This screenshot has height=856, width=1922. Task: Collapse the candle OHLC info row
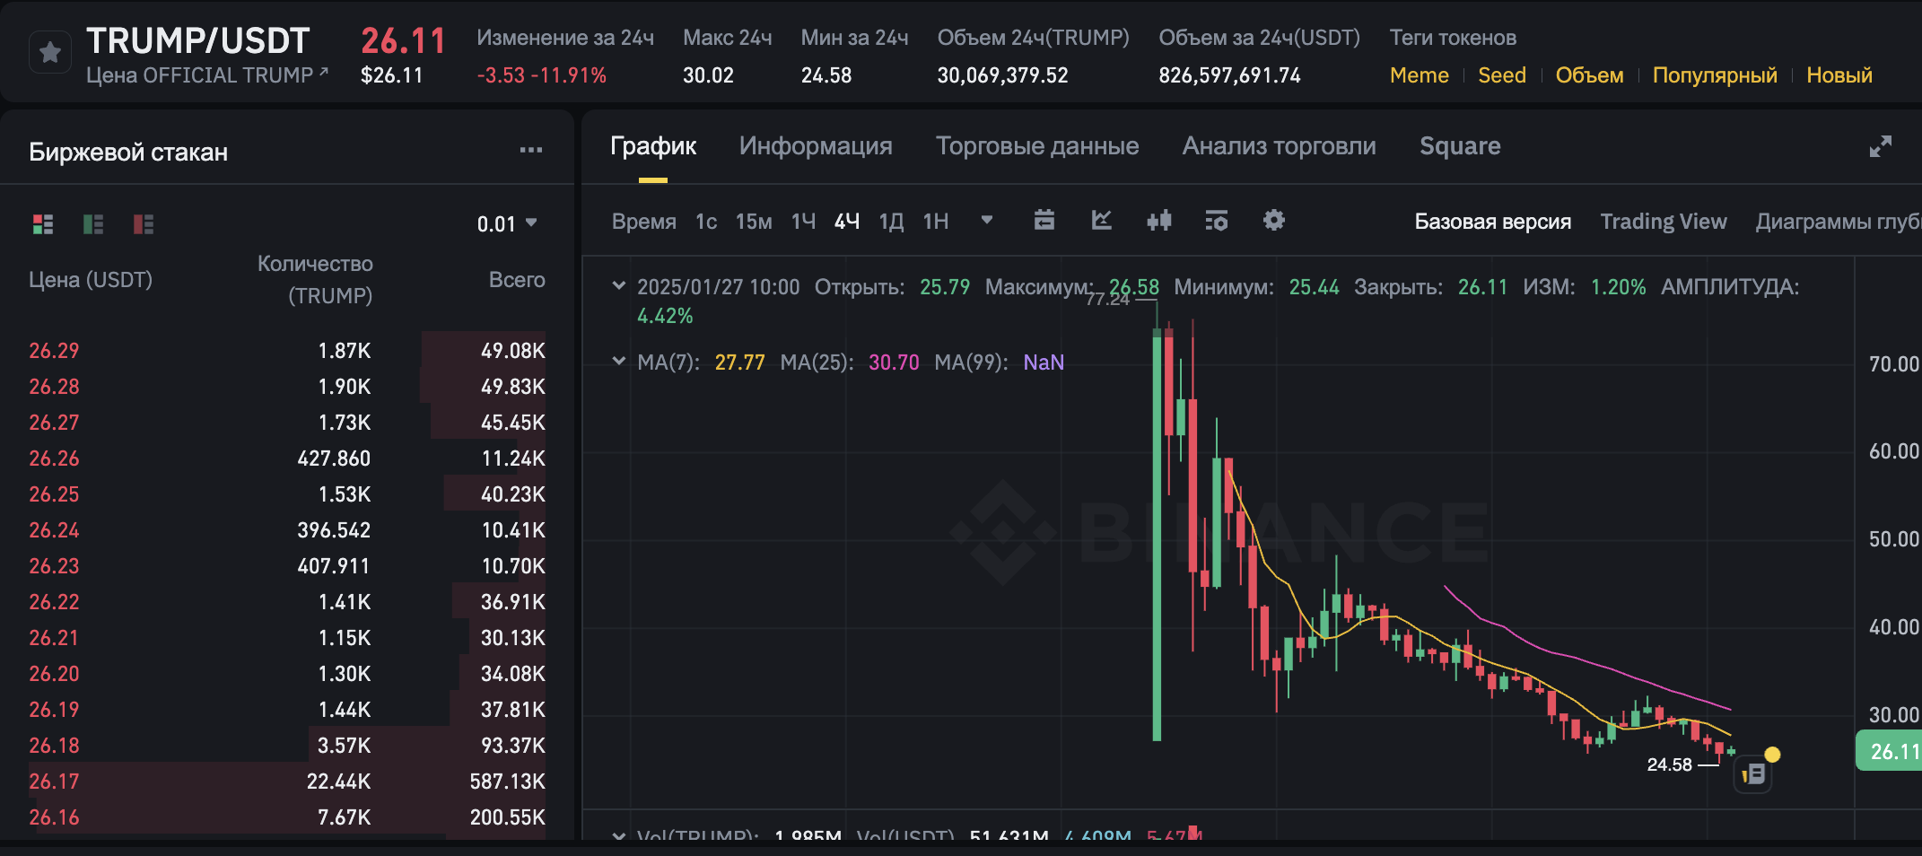618,286
